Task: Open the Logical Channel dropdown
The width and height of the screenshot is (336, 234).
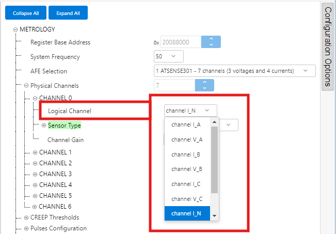Action: click(x=191, y=110)
